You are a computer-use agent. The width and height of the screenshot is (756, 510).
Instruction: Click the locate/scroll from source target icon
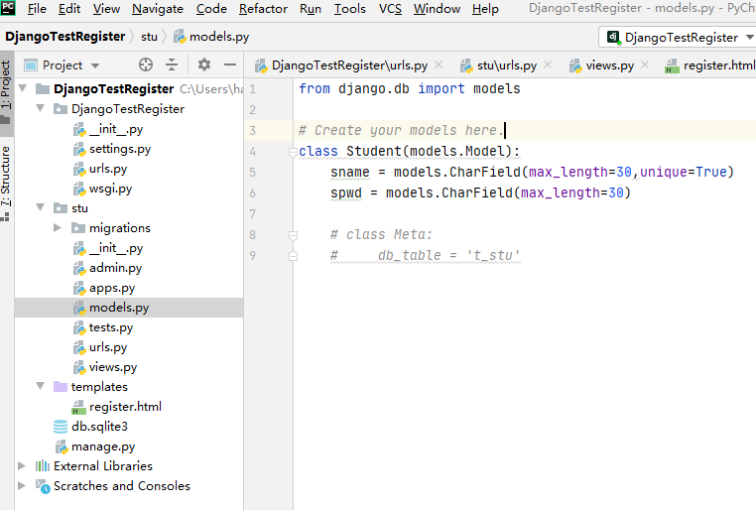[146, 65]
